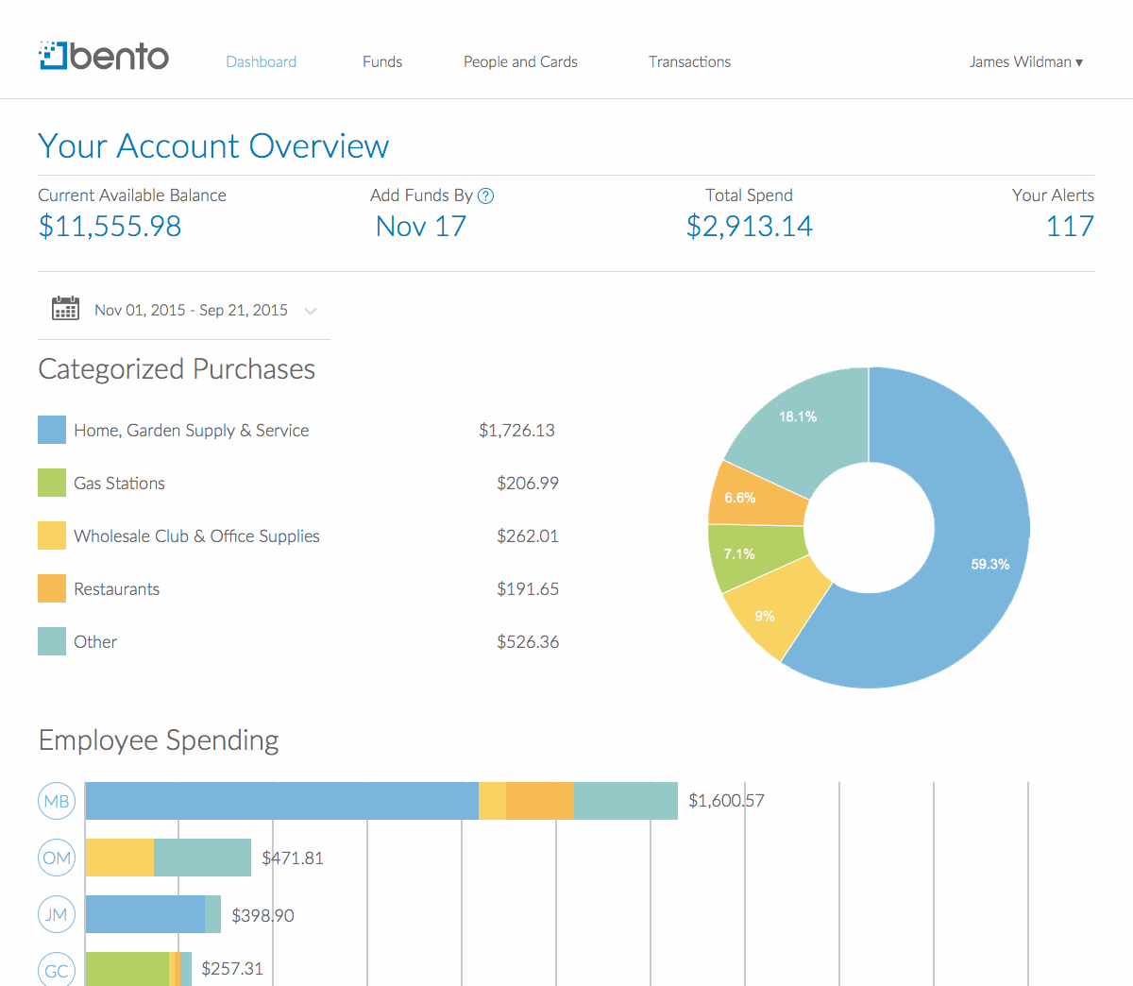Screen dimensions: 1133x986
Task: Click the blue segment of MB's bar
Action: click(x=282, y=801)
